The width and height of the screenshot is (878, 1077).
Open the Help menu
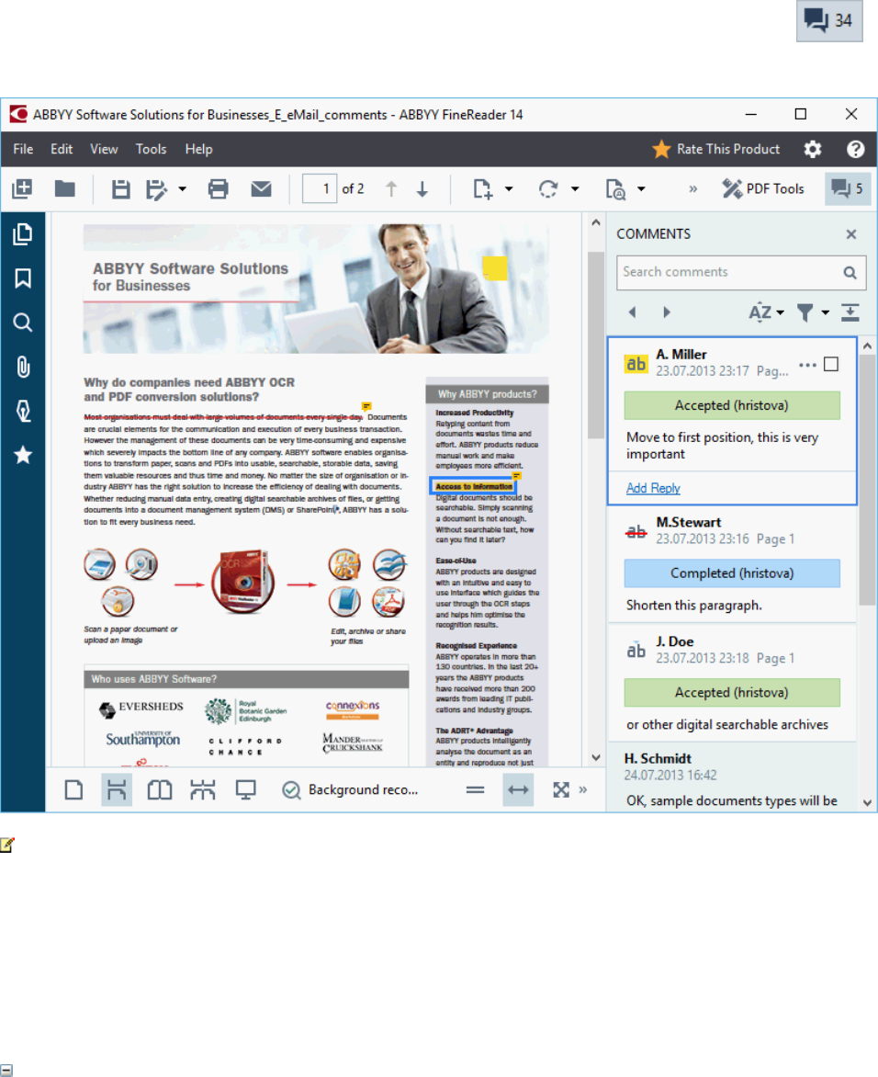198,149
